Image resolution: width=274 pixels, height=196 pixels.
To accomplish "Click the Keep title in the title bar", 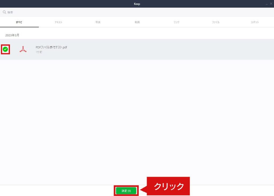I will (137, 4).
